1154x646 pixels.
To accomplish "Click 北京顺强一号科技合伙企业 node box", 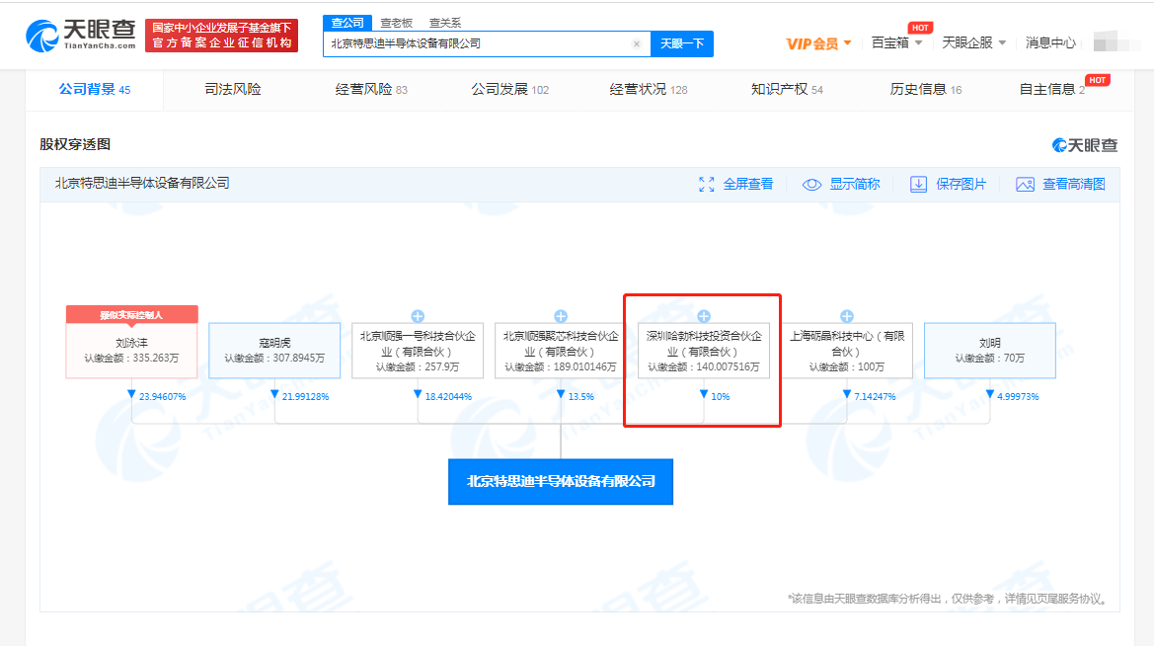I will pyautogui.click(x=418, y=351).
